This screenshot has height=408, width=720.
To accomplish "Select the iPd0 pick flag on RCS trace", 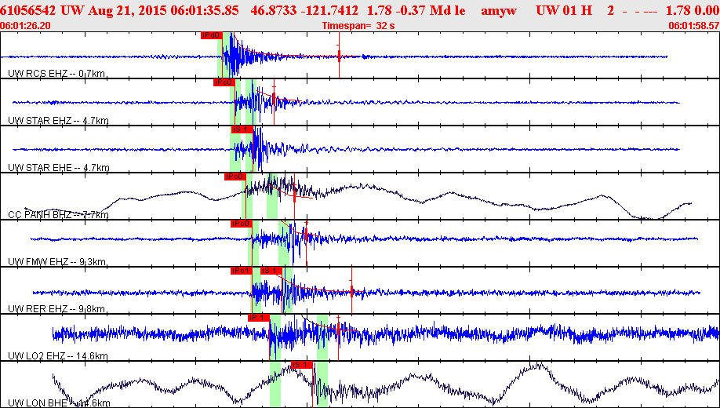I will 212,35.
